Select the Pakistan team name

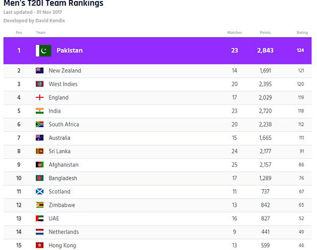tap(69, 51)
